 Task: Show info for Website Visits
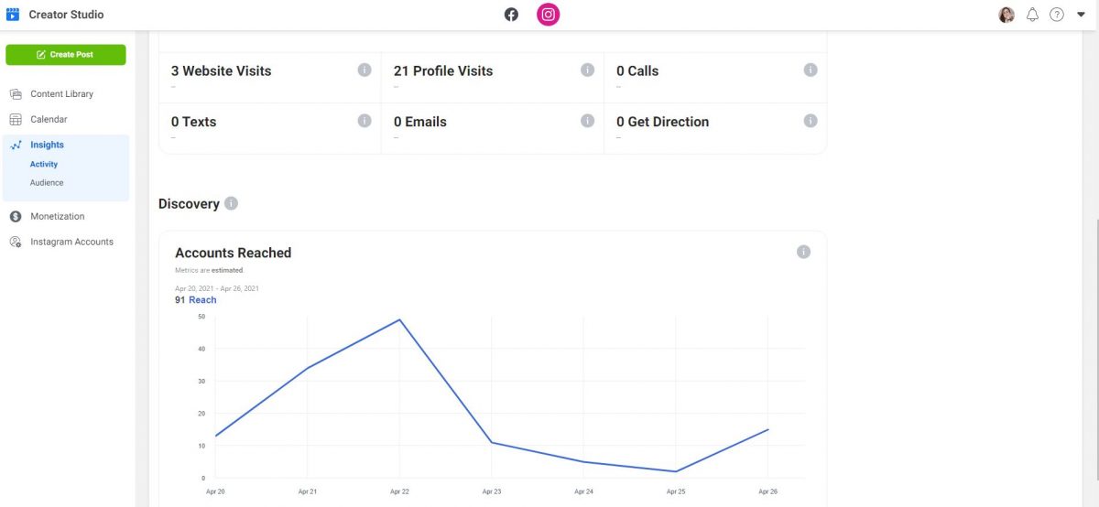click(365, 70)
